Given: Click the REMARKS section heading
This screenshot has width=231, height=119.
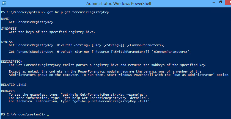Looking at the screenshot, I should pyautogui.click(x=8, y=91).
